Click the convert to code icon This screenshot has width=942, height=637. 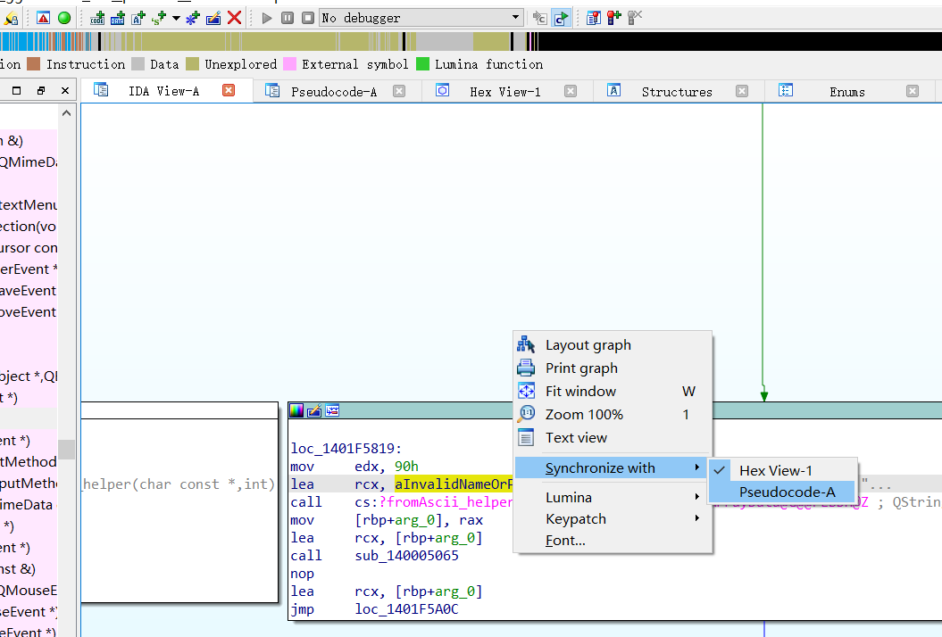97,18
